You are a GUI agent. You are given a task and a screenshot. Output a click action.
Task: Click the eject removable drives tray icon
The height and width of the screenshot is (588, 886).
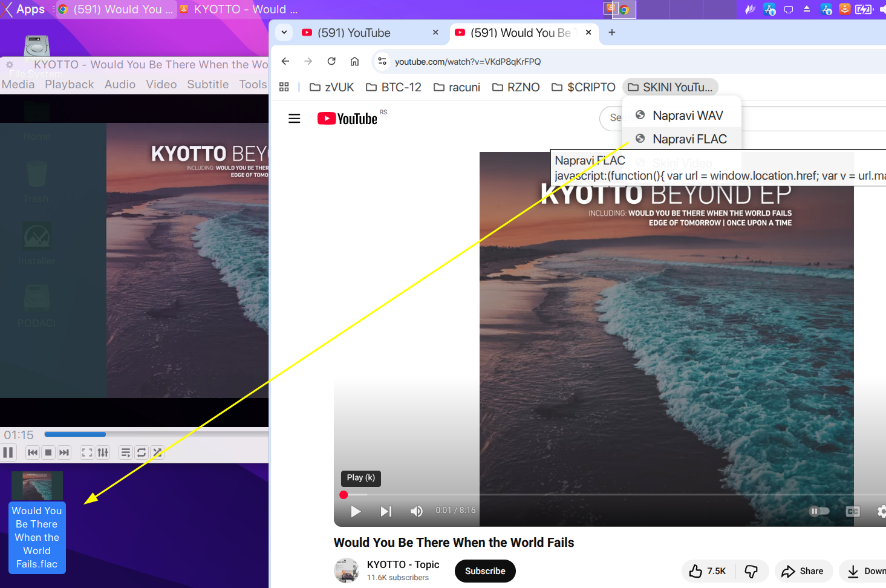pos(807,9)
